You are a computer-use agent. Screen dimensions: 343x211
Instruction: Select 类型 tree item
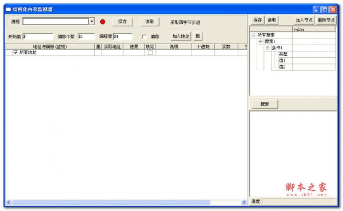pyautogui.click(x=283, y=54)
